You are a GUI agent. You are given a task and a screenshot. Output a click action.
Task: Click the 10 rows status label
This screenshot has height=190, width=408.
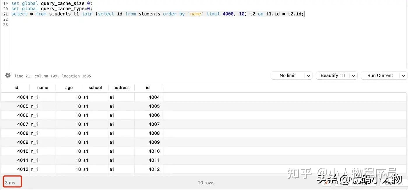[206, 183]
